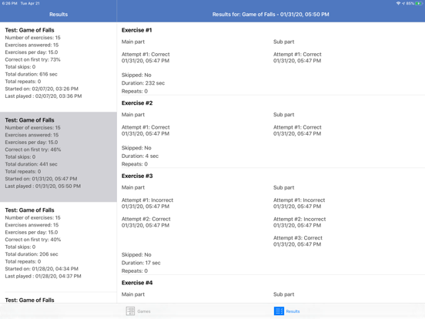The width and height of the screenshot is (425, 319).
Task: Tap the Exercise #3 heading
Action: click(137, 176)
